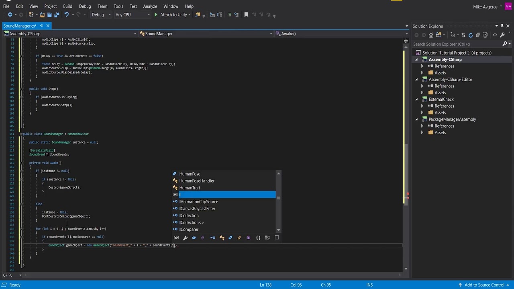Image resolution: width=514 pixels, height=289 pixels.
Task: Expand Assets under PackageManagerAssembly
Action: point(422,132)
